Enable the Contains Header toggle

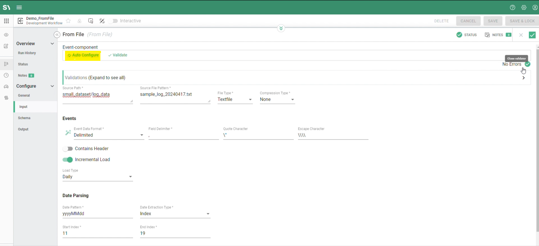pos(68,149)
